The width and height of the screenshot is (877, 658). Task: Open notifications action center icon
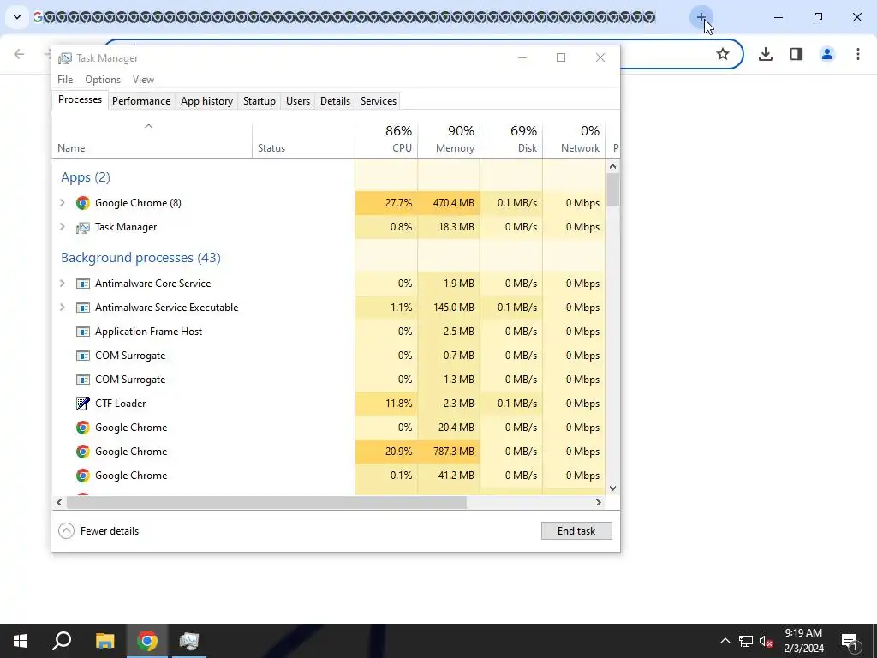click(x=850, y=641)
